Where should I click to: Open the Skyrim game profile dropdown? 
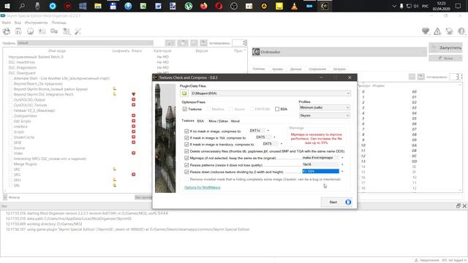tap(325, 115)
